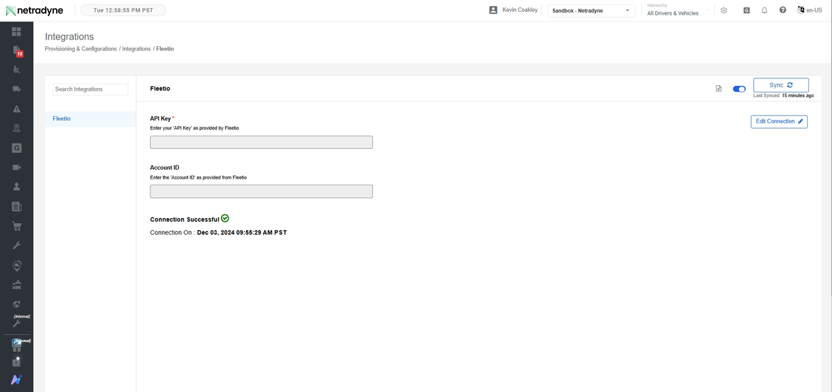Open notifications bell

pyautogui.click(x=764, y=10)
